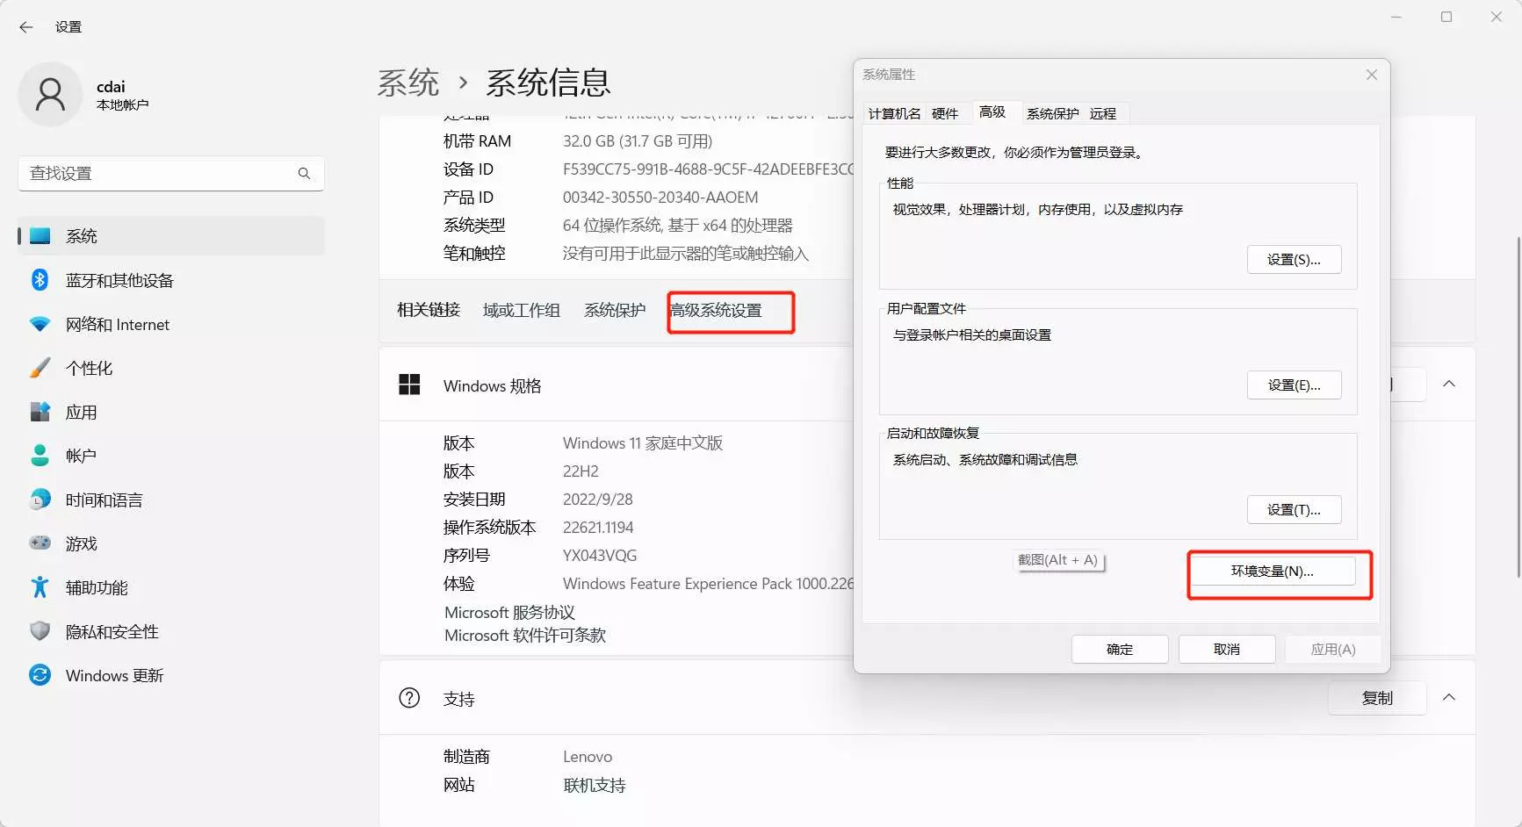Image resolution: width=1522 pixels, height=827 pixels.
Task: Collapse the Windows 规格 section
Action: (x=1449, y=385)
